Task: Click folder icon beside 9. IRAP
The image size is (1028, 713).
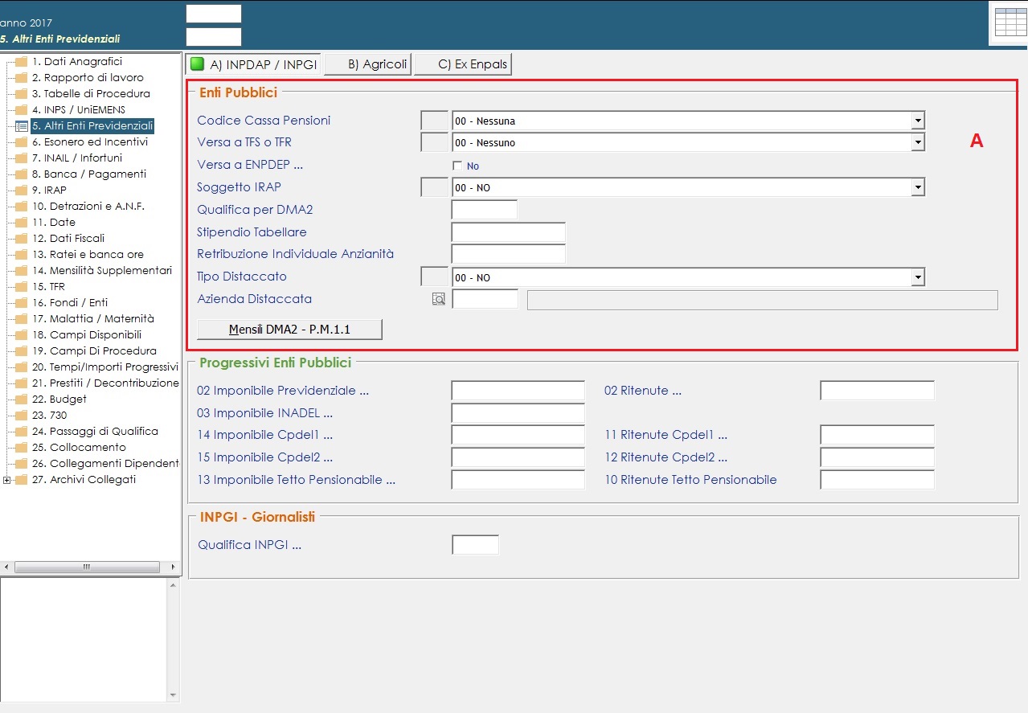Action: 21,191
